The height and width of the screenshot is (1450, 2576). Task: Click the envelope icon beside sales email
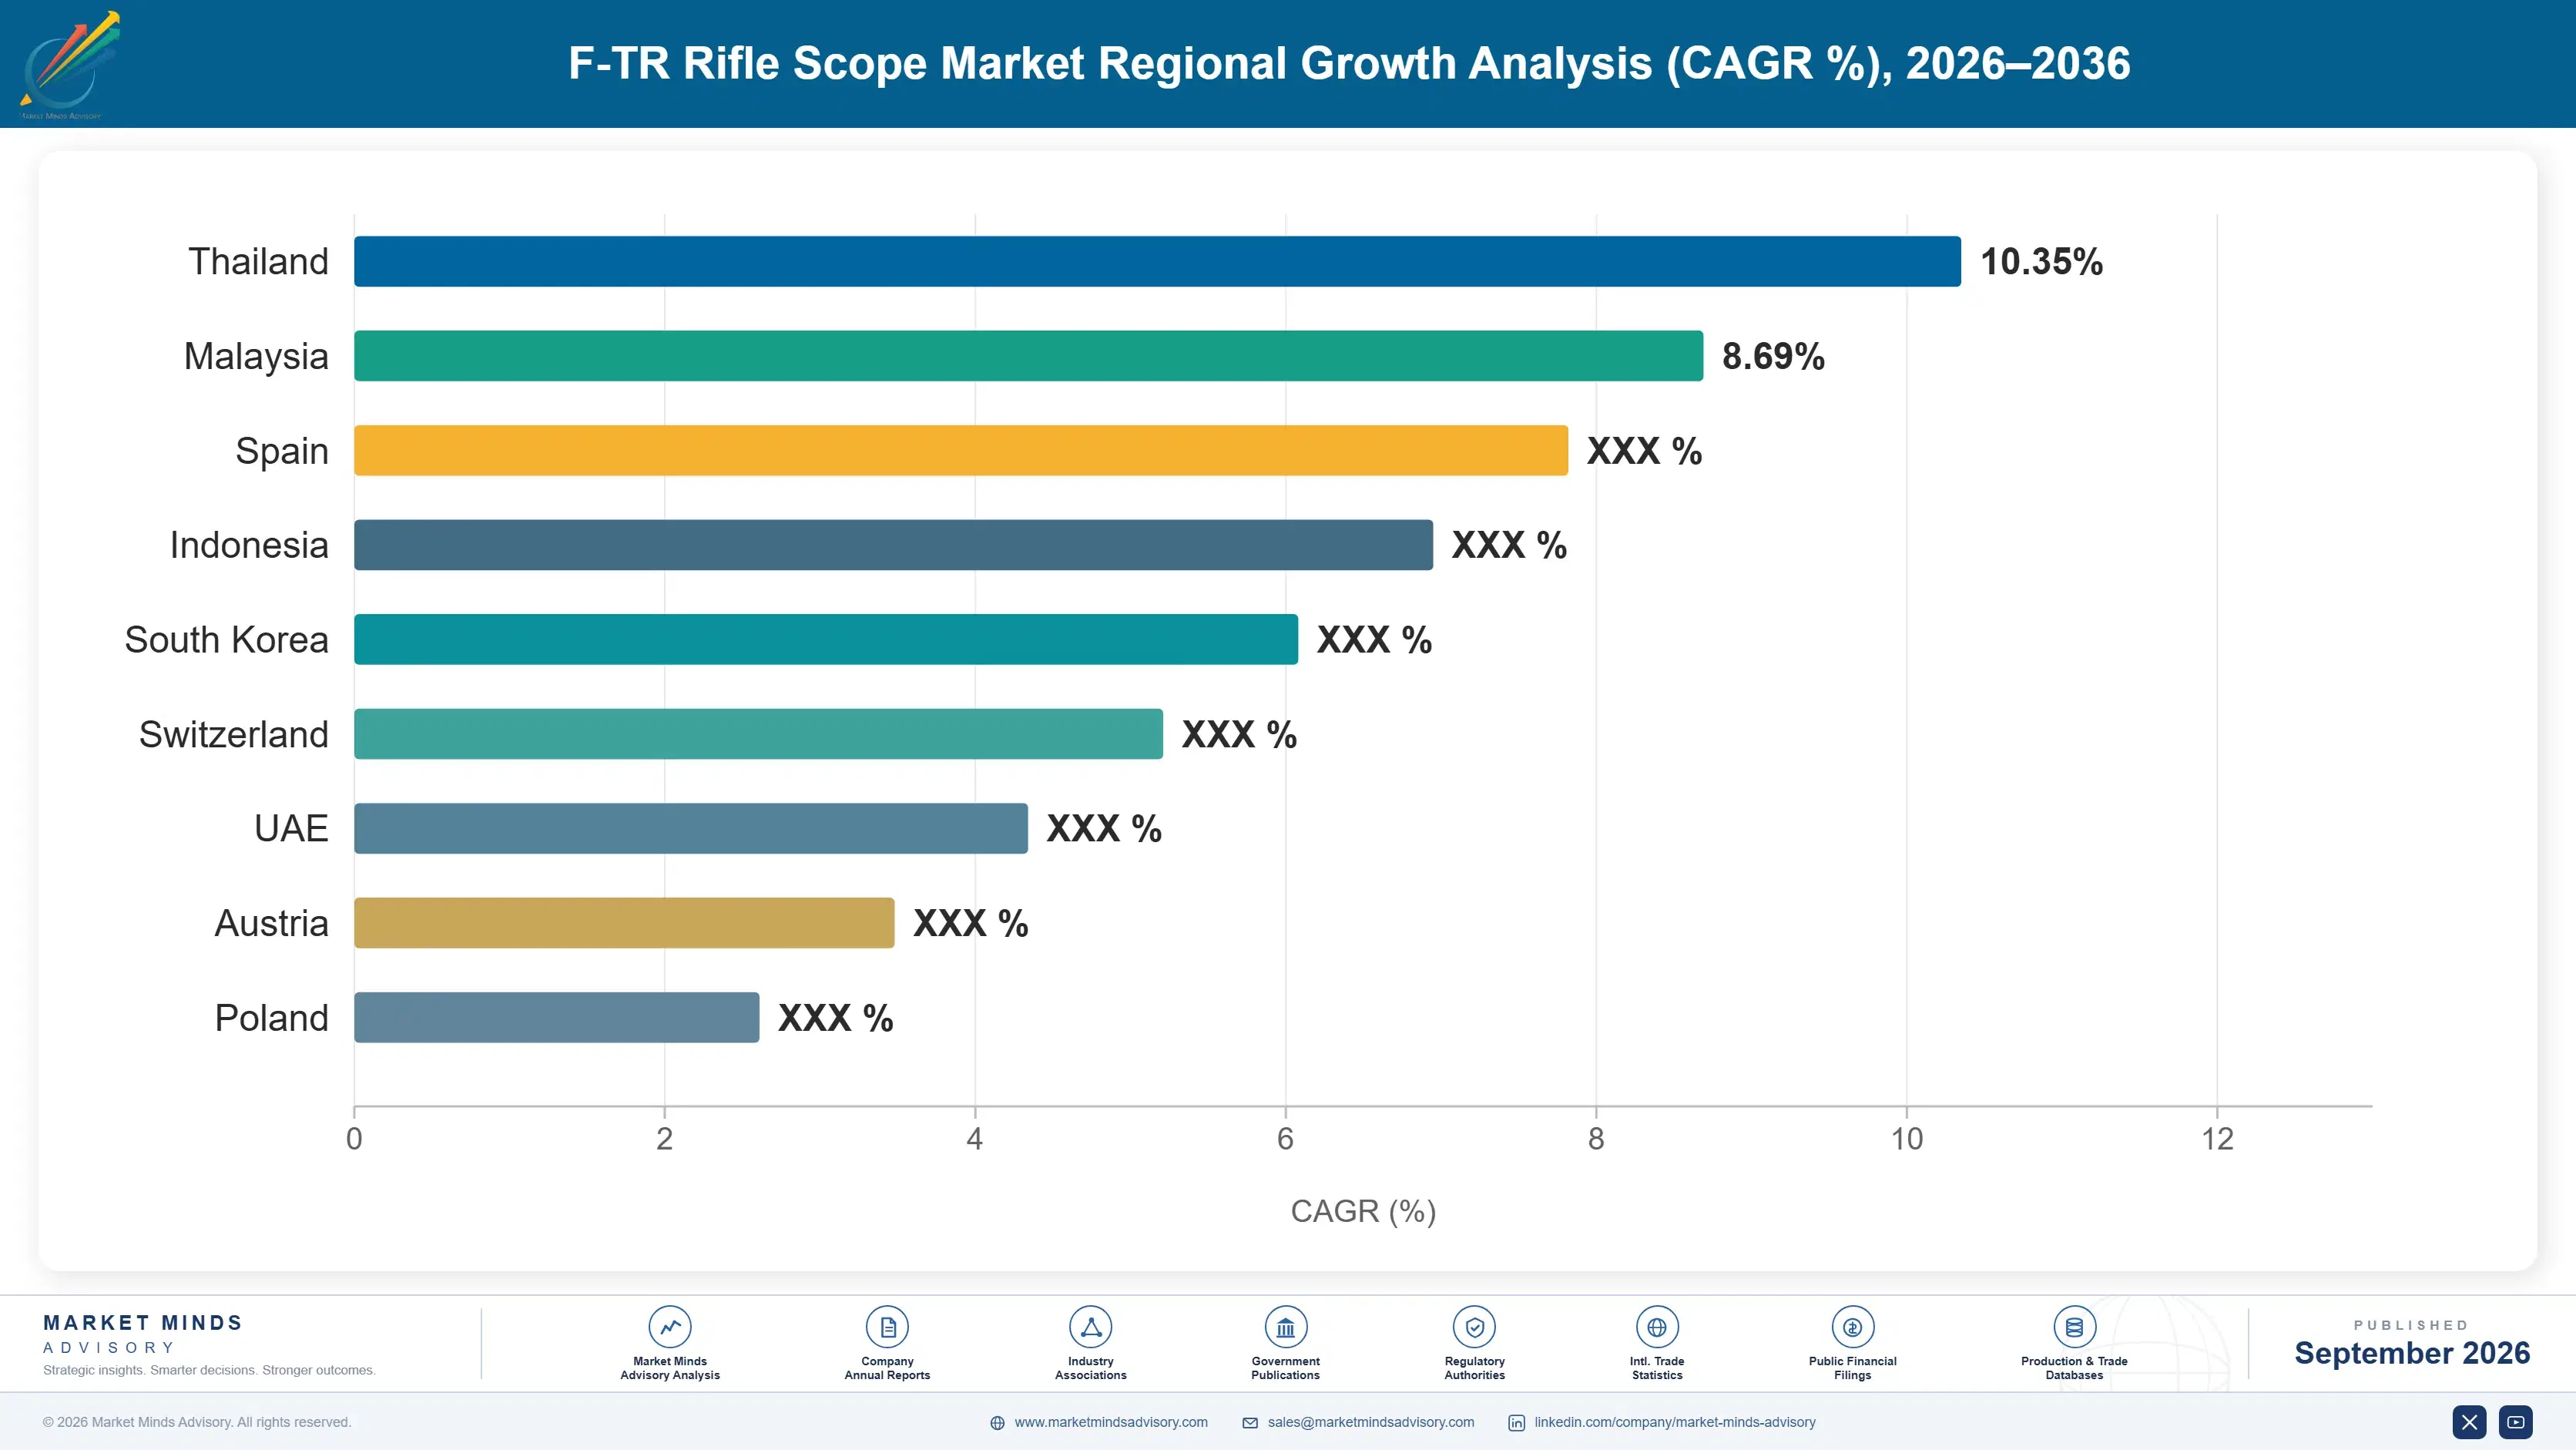pos(1250,1422)
